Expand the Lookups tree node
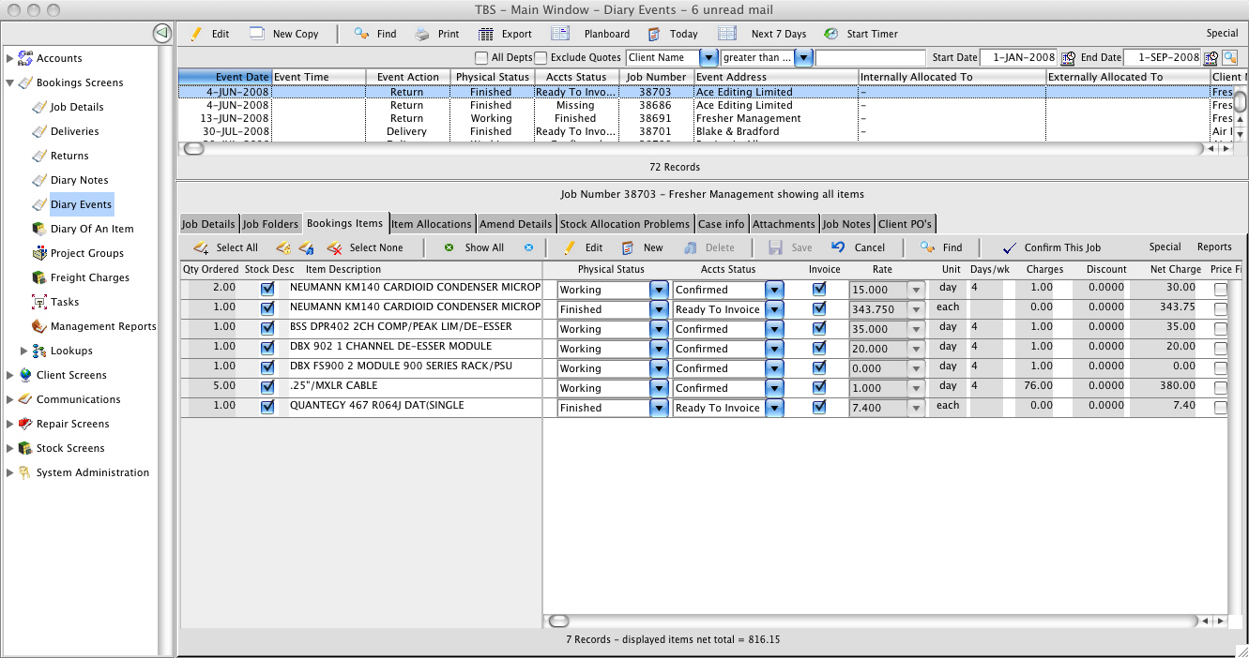 (x=25, y=351)
